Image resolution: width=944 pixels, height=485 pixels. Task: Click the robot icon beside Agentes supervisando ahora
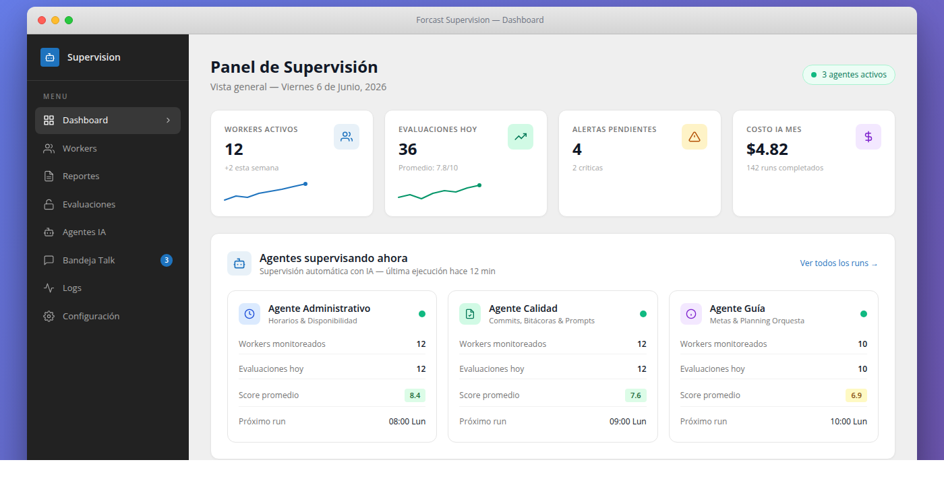(239, 263)
